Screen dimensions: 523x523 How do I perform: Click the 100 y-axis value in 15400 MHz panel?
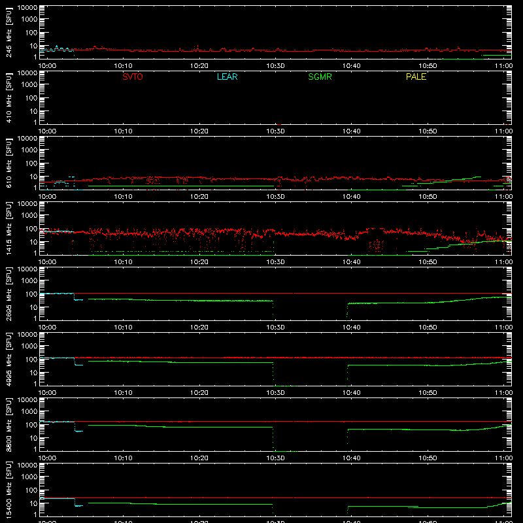click(31, 490)
